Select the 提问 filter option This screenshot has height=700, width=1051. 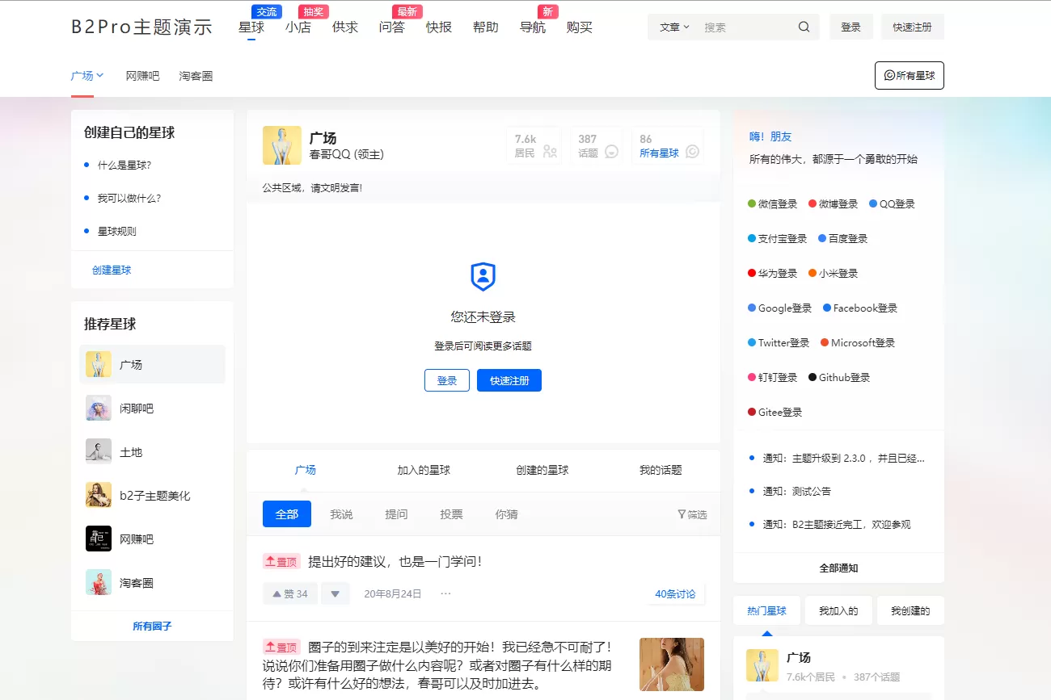(x=396, y=514)
